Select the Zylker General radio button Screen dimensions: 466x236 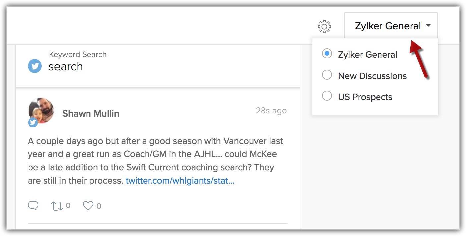point(327,54)
